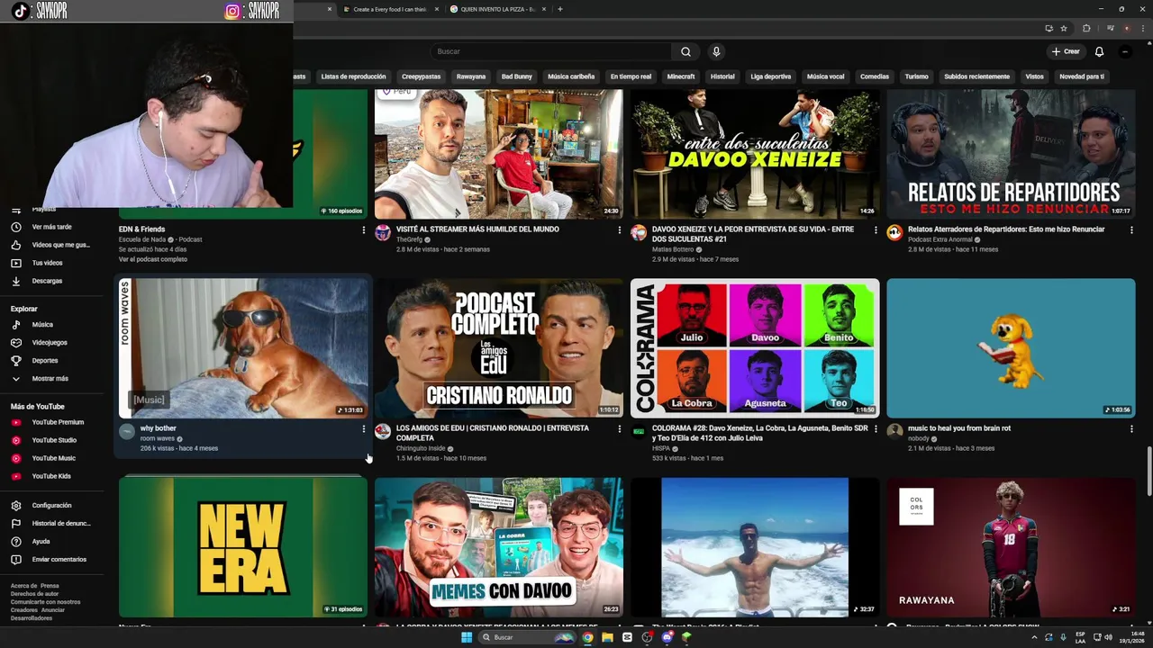Open a new browser tab with plus

click(560, 9)
